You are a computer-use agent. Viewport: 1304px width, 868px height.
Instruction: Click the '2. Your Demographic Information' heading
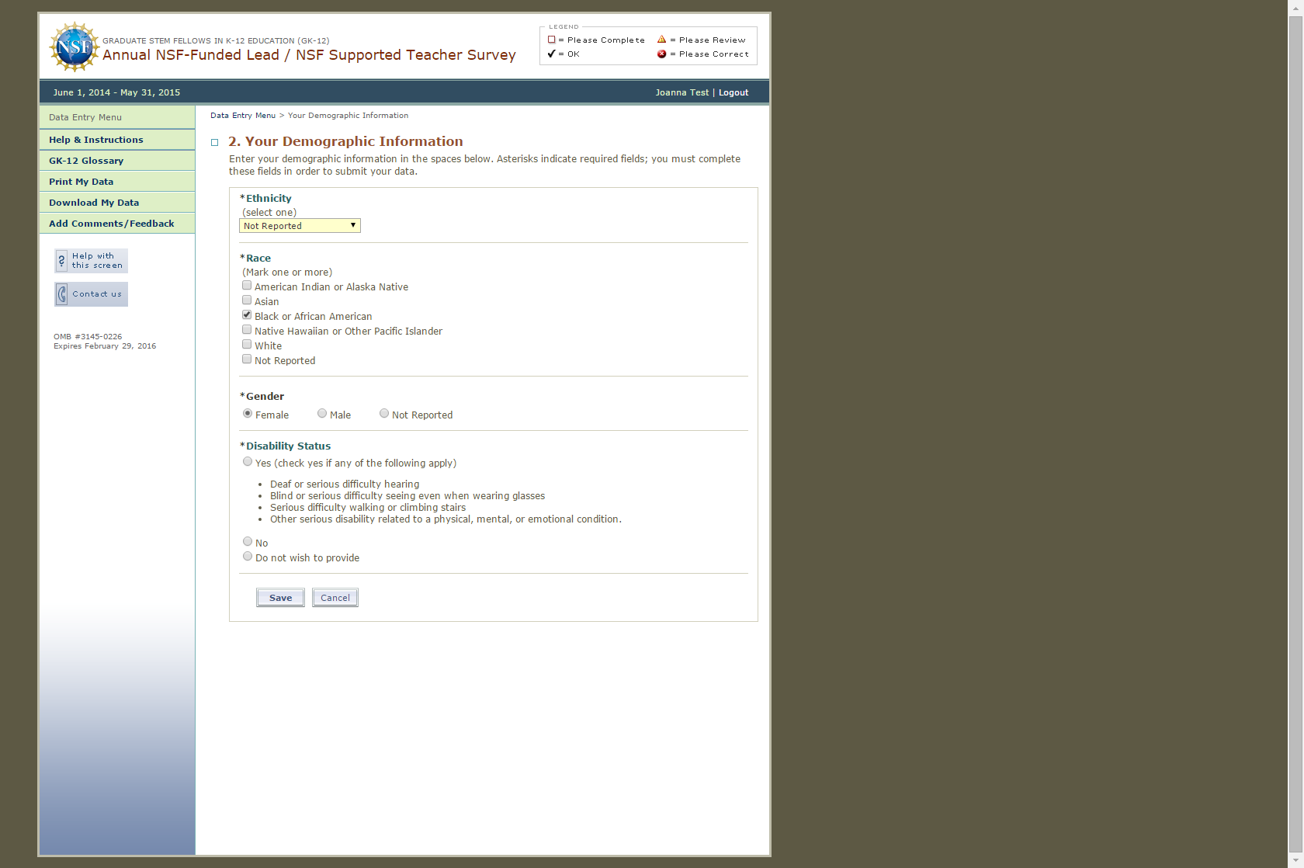click(345, 141)
